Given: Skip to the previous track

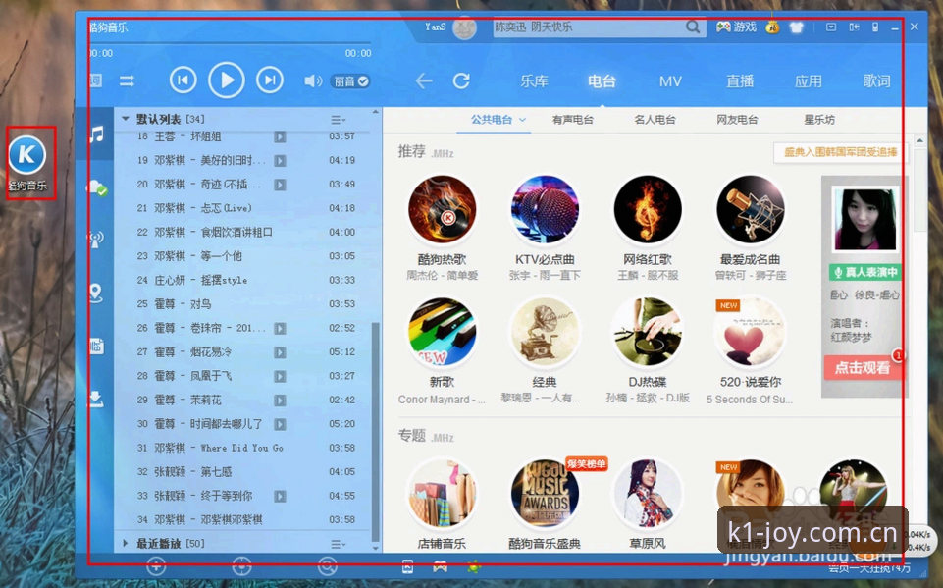Looking at the screenshot, I should (183, 80).
